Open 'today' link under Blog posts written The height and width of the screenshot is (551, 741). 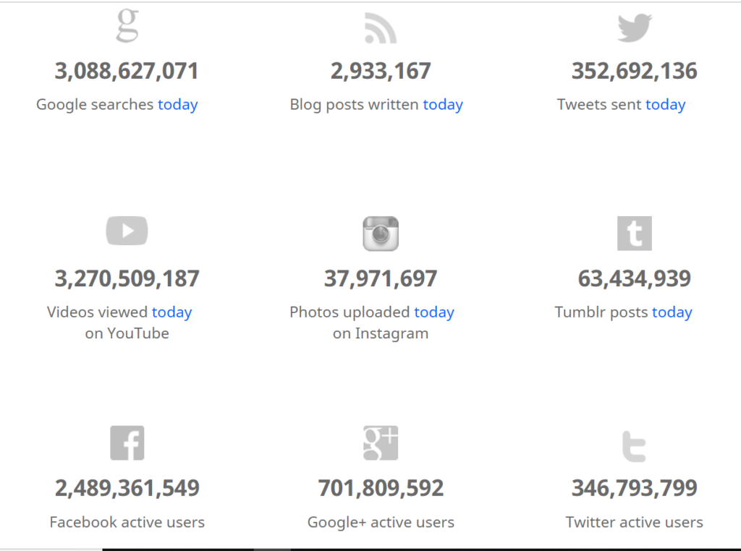click(x=443, y=104)
